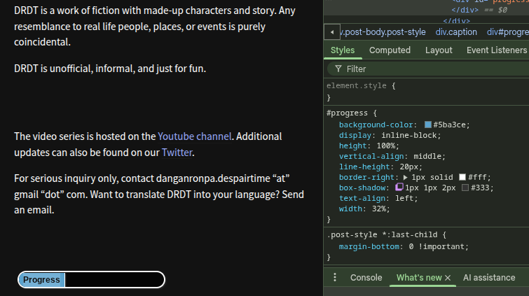Viewport: 529px width, 296px height.
Task: Edit the display inline-block value
Action: click(408, 136)
